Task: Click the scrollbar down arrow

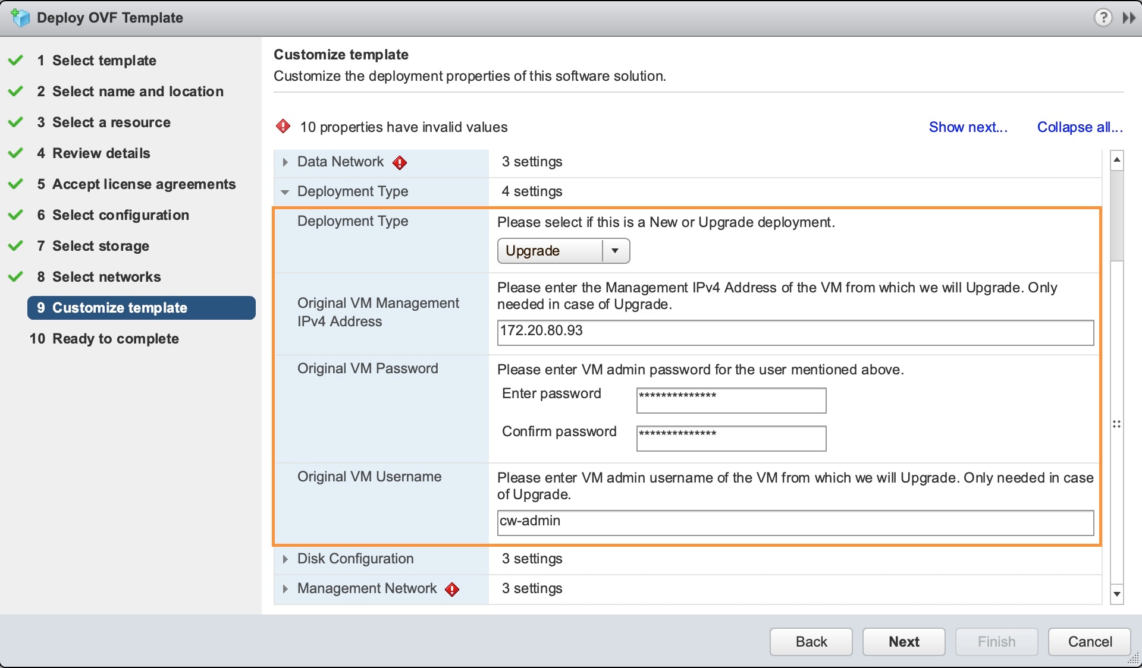Action: [x=1117, y=594]
